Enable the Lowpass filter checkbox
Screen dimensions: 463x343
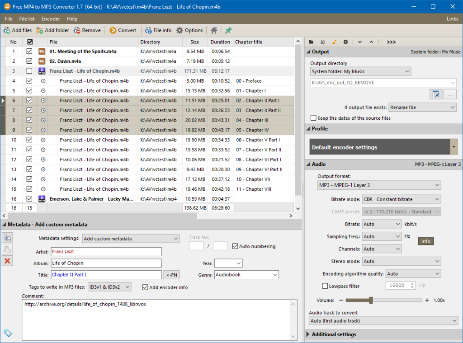point(325,286)
